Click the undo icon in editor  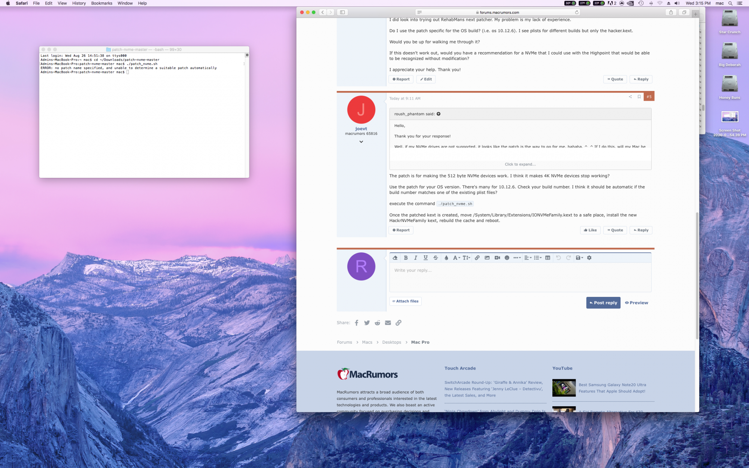tap(558, 258)
